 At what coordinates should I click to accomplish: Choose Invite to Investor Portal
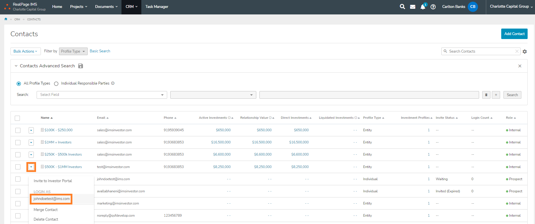point(53,181)
